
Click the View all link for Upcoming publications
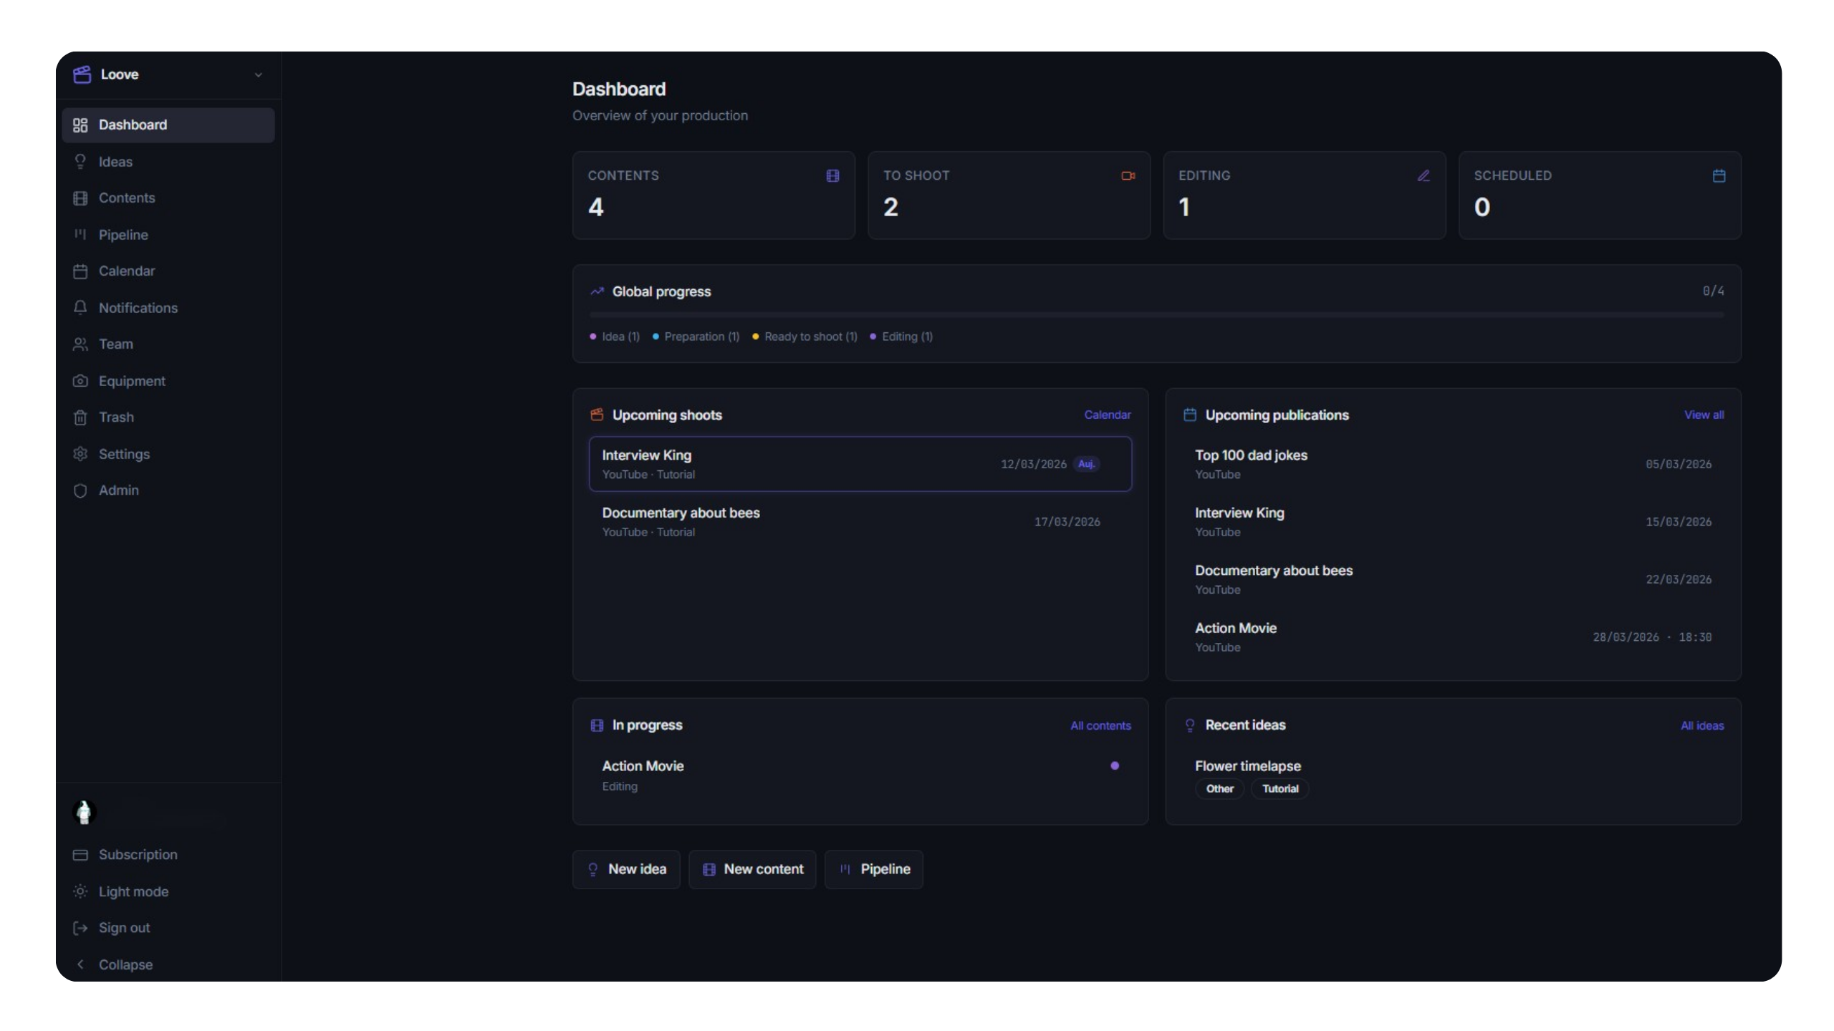tap(1704, 415)
